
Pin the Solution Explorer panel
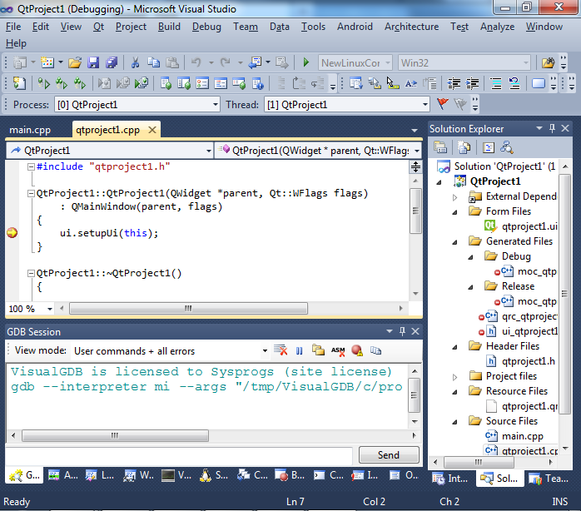[x=552, y=128]
